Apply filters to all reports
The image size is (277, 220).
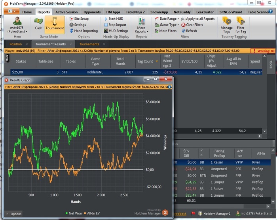point(198,19)
